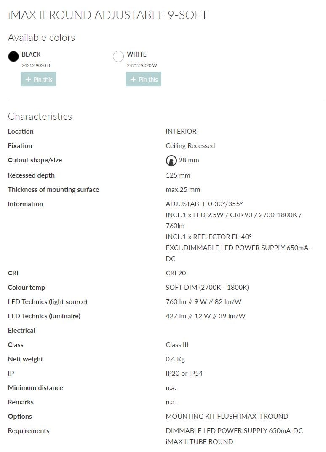Image resolution: width=326 pixels, height=452 pixels.
Task: Click the Ceiling Recessed fixation value
Action: [190, 145]
